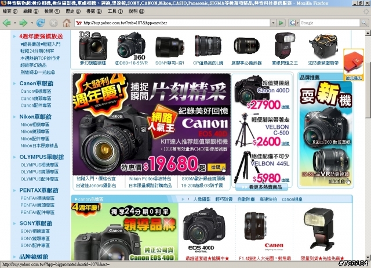Viewport: 371px width, 268px height.
Task: Open the 說明 (Help) menu
Action: click(x=136, y=11)
